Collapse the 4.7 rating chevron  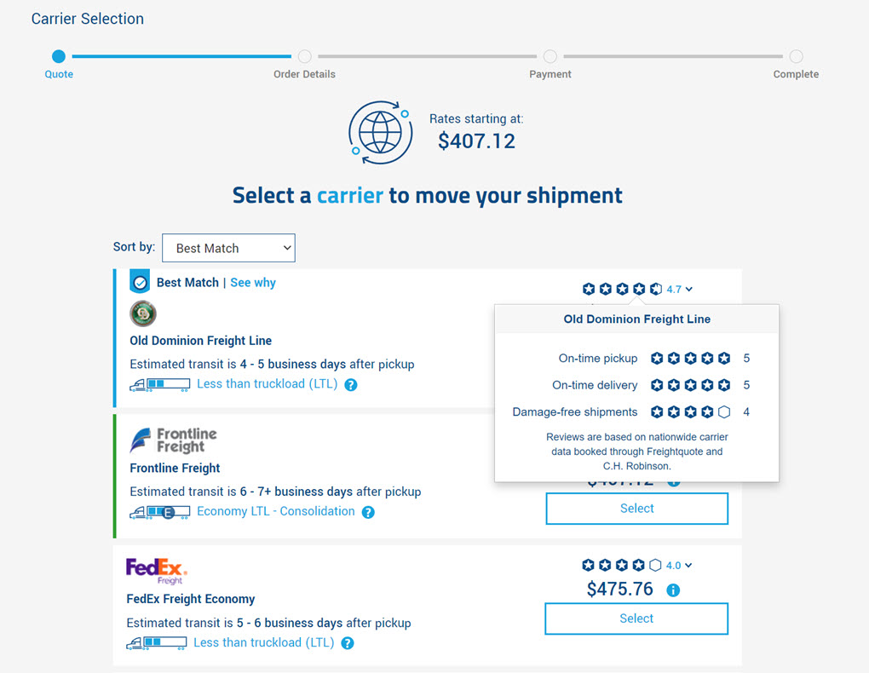(x=689, y=290)
